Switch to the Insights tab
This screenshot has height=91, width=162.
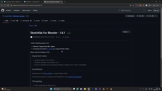62,21
